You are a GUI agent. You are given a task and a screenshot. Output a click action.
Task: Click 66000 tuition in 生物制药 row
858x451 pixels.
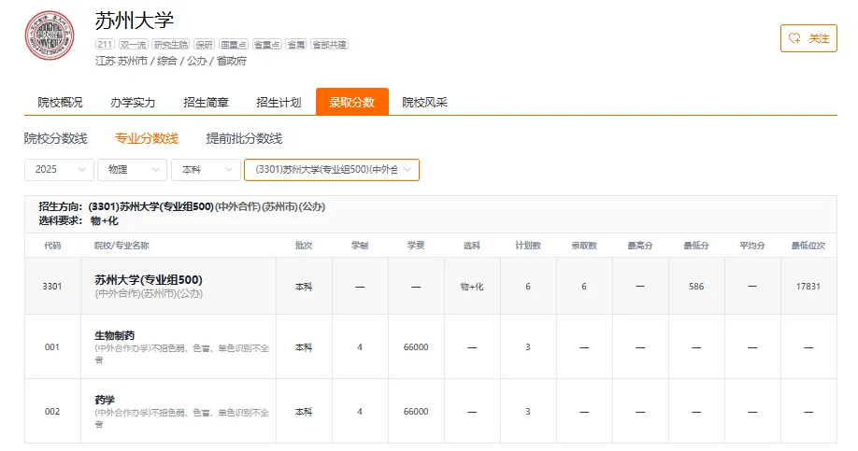pyautogui.click(x=416, y=347)
